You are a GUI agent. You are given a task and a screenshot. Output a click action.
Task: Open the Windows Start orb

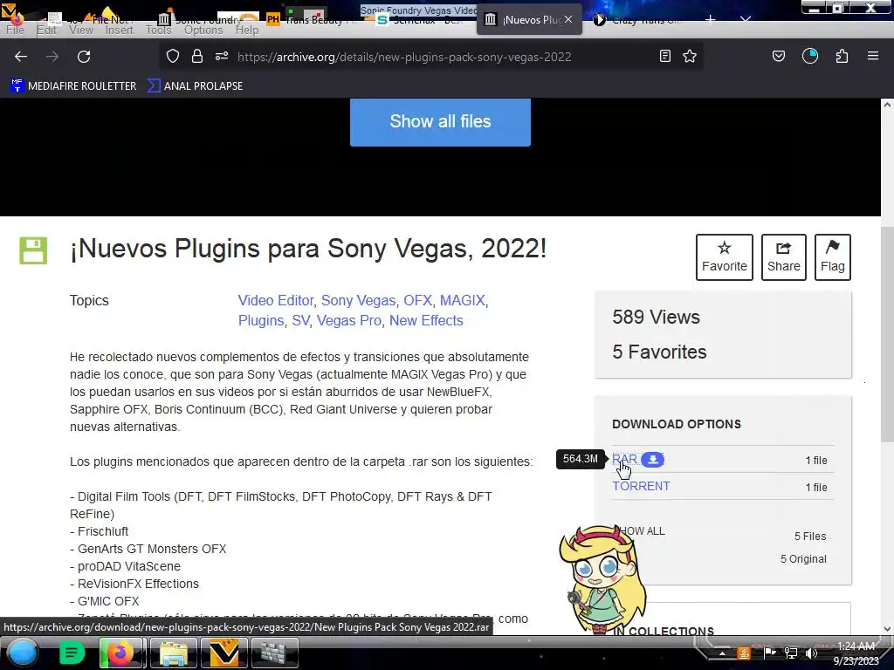[x=23, y=653]
